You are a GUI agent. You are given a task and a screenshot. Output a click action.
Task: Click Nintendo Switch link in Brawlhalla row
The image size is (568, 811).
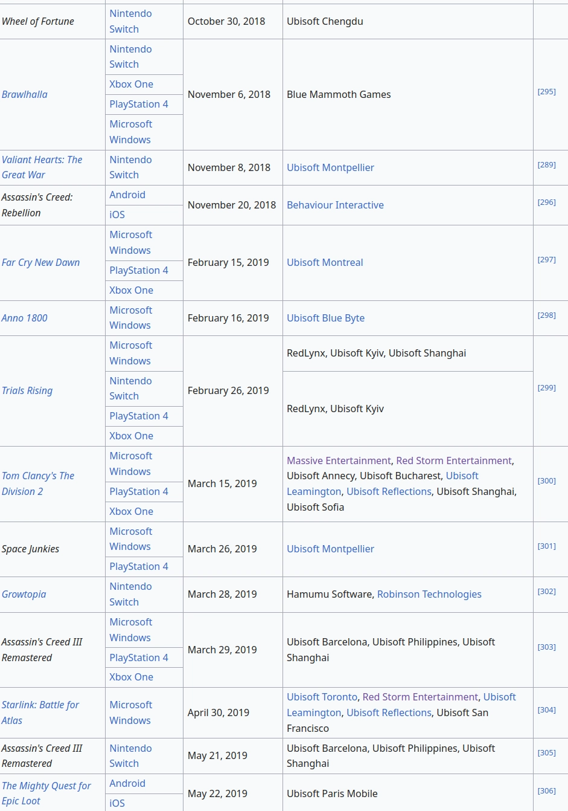(130, 57)
